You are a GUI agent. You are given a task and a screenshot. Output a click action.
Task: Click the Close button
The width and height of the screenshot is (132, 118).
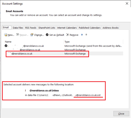click(x=121, y=114)
